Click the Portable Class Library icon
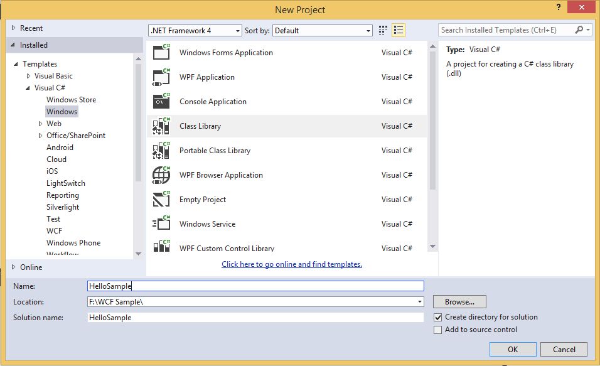 tap(161, 151)
